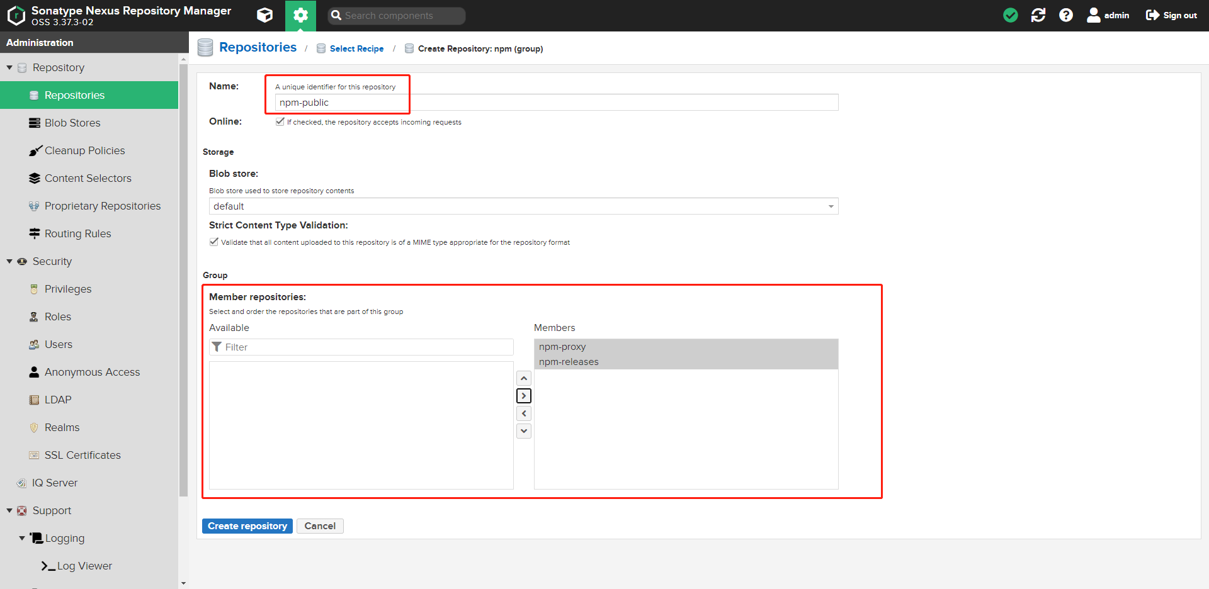Click the move down arrow button
Image resolution: width=1209 pixels, height=589 pixels.
click(x=524, y=431)
